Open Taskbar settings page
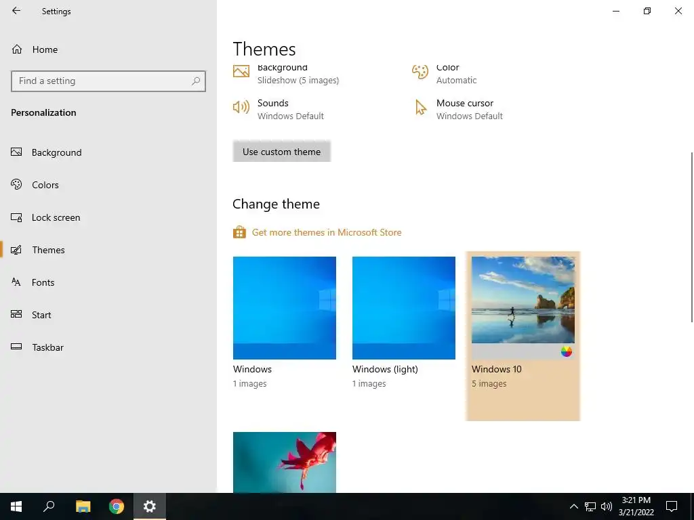Image resolution: width=694 pixels, height=520 pixels. click(x=48, y=347)
